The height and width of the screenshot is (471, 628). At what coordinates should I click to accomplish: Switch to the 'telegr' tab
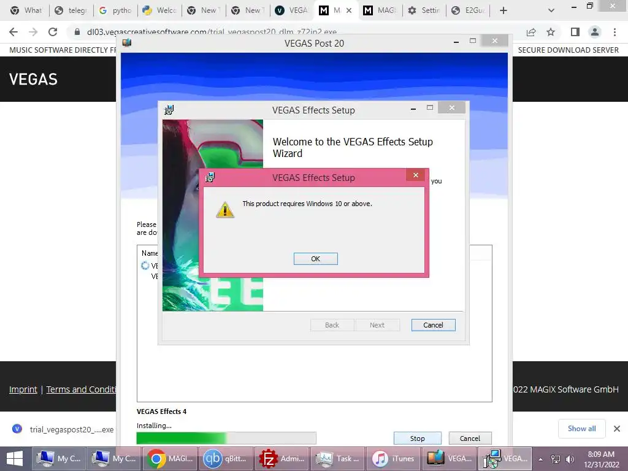(x=71, y=10)
